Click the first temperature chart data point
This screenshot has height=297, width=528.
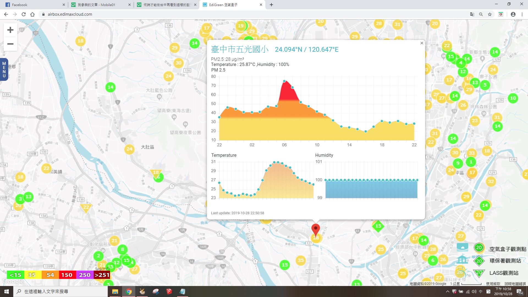[x=219, y=183]
